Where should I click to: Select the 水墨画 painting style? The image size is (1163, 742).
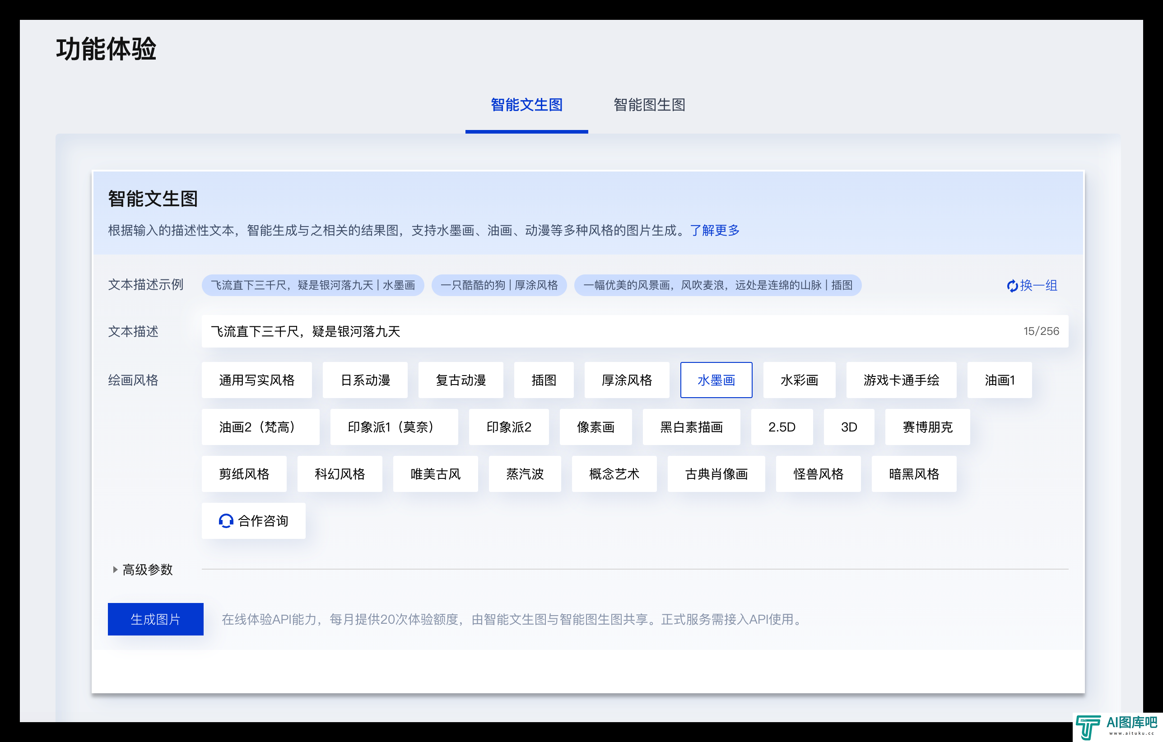[716, 380]
